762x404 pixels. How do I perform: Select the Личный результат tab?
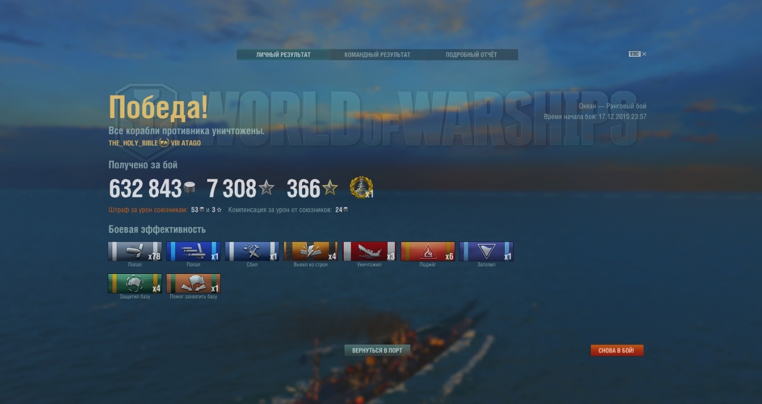click(283, 55)
